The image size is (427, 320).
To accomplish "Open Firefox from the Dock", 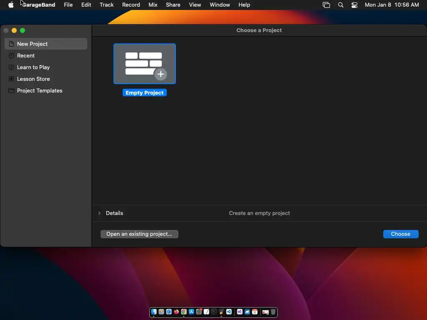I will click(x=176, y=312).
